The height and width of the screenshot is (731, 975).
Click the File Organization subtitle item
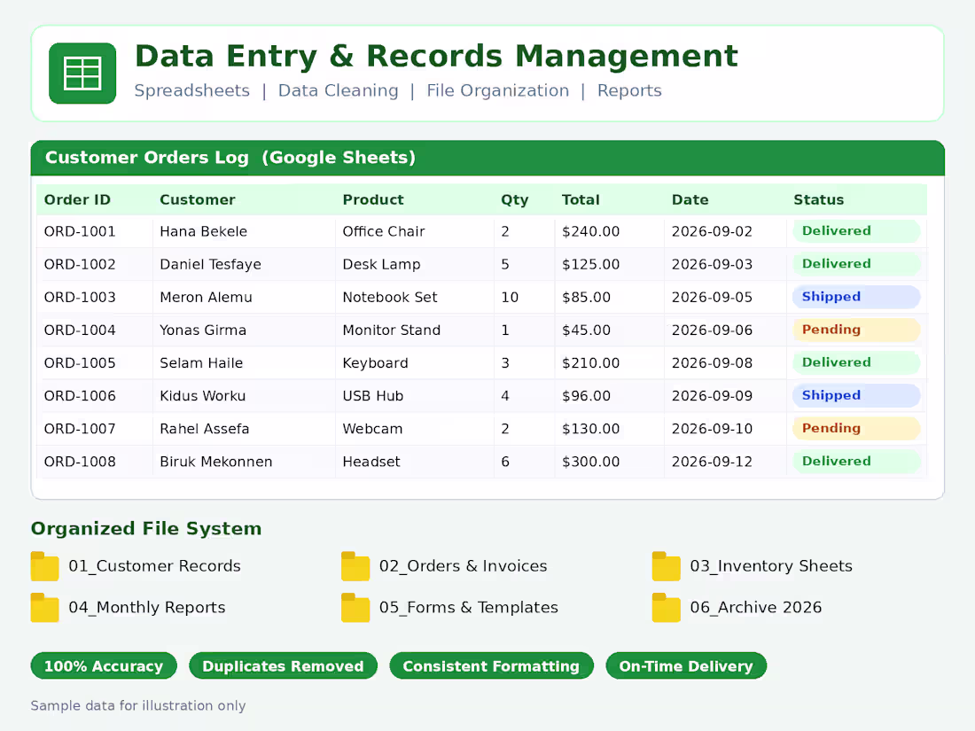click(497, 90)
